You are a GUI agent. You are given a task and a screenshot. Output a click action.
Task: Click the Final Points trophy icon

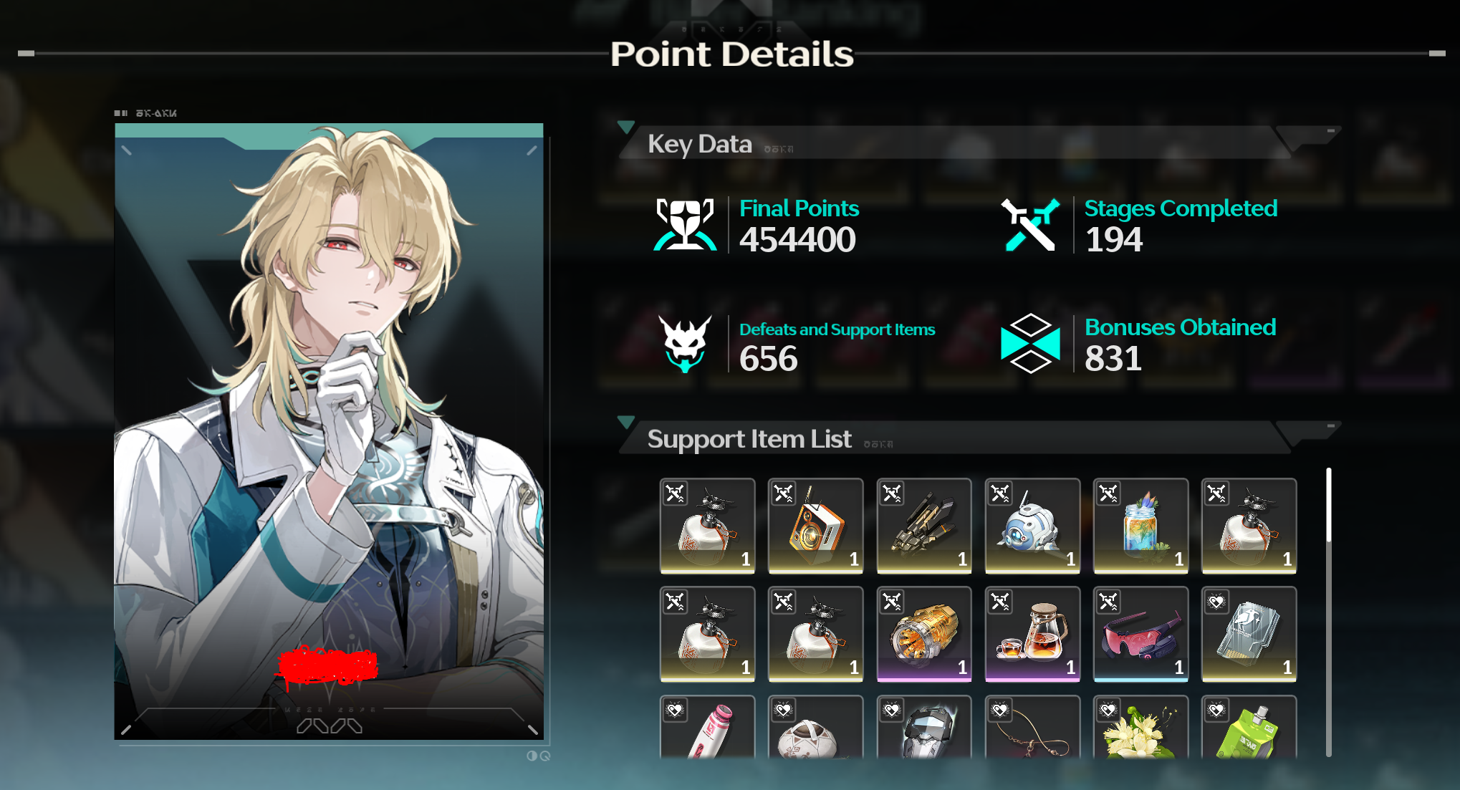(x=685, y=224)
